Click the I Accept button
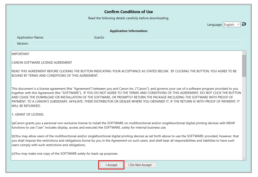 111,165
